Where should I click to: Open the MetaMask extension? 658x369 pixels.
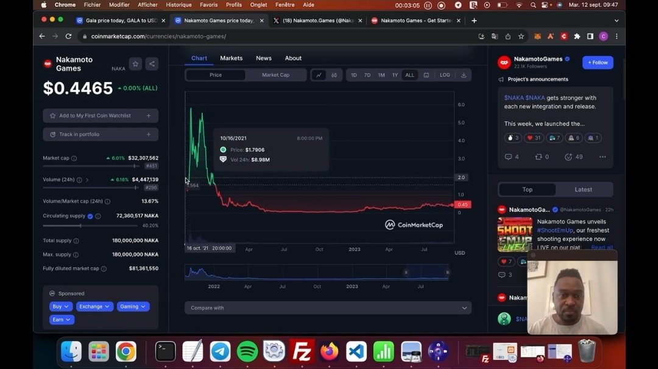coord(538,36)
